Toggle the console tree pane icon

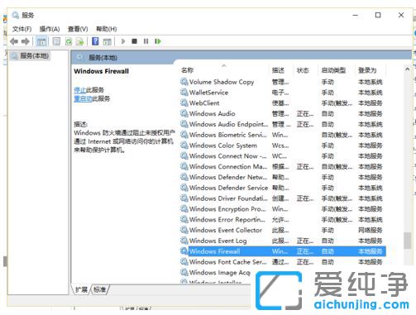coord(41,41)
